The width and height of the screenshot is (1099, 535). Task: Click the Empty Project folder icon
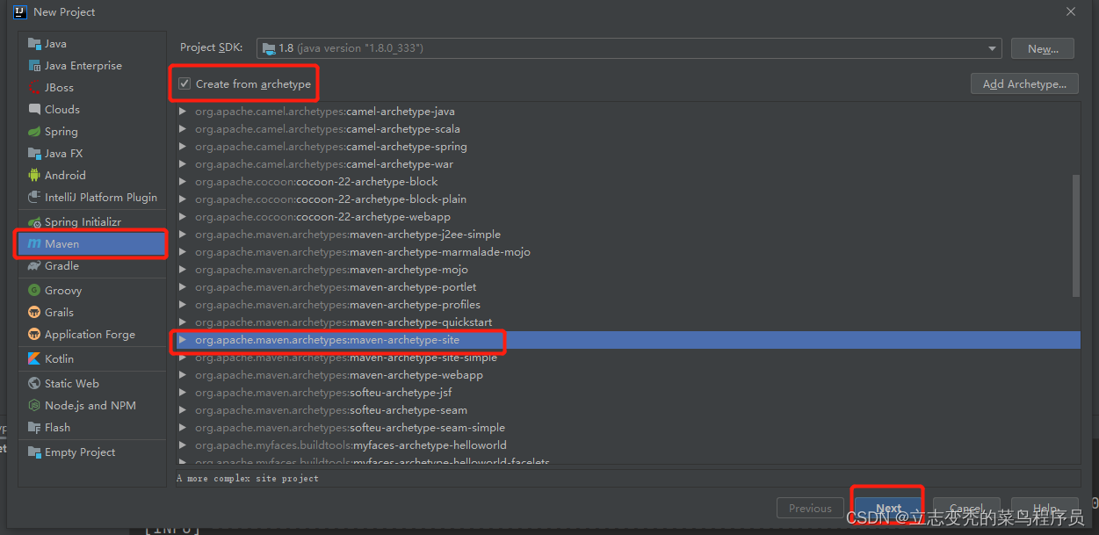[x=34, y=452]
